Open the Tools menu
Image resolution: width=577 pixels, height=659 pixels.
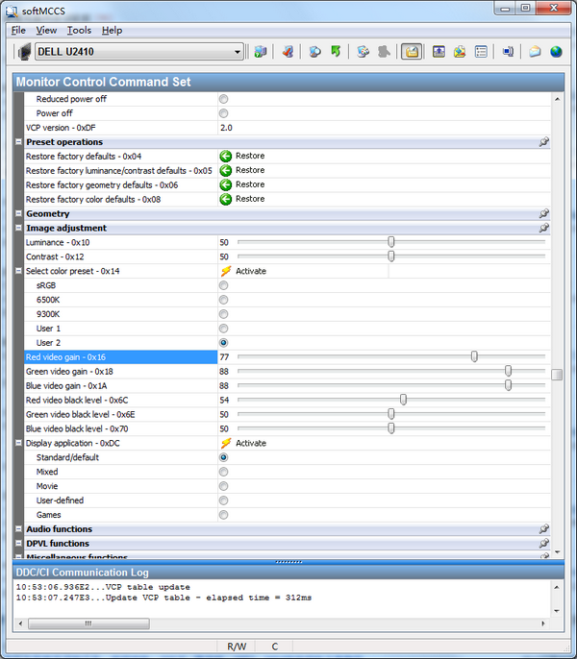(x=79, y=30)
